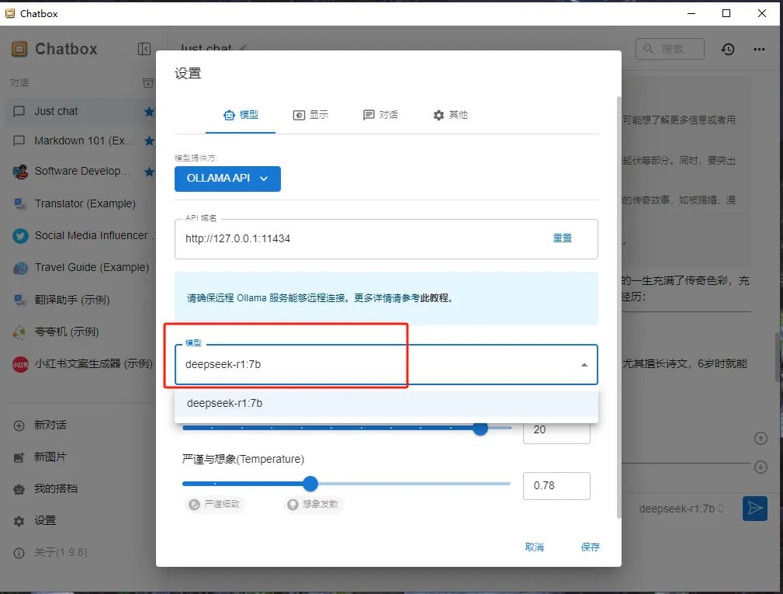The image size is (783, 594).
Task: Click the 小红书 red avatar icon
Action: point(20,364)
